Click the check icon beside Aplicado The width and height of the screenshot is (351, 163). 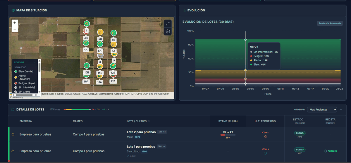click(x=325, y=151)
